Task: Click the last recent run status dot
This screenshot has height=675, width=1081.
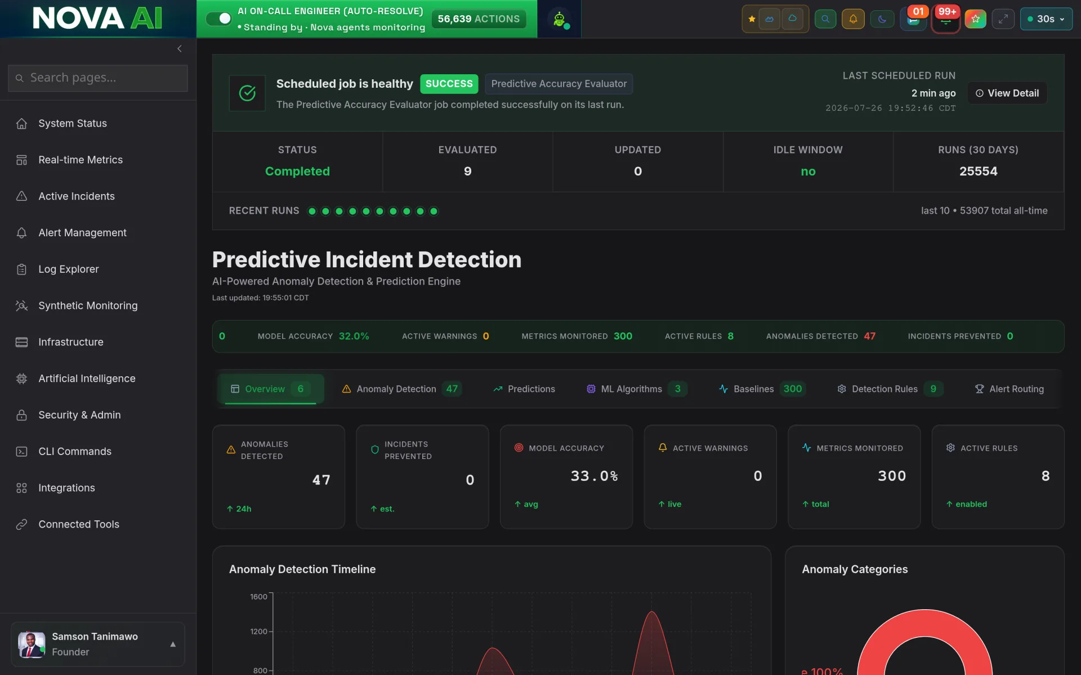Action: [434, 211]
